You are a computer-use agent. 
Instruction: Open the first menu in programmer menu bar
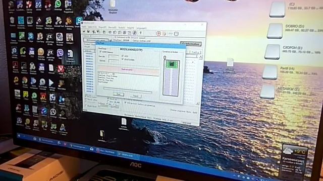[84, 27]
